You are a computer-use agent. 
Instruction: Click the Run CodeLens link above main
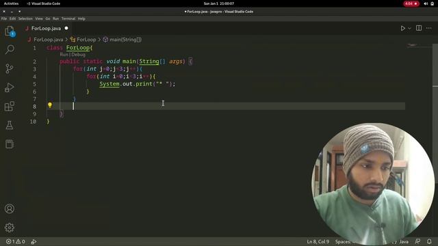[x=64, y=55]
